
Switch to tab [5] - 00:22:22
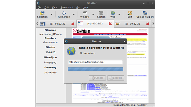pyautogui.click(x=132, y=24)
